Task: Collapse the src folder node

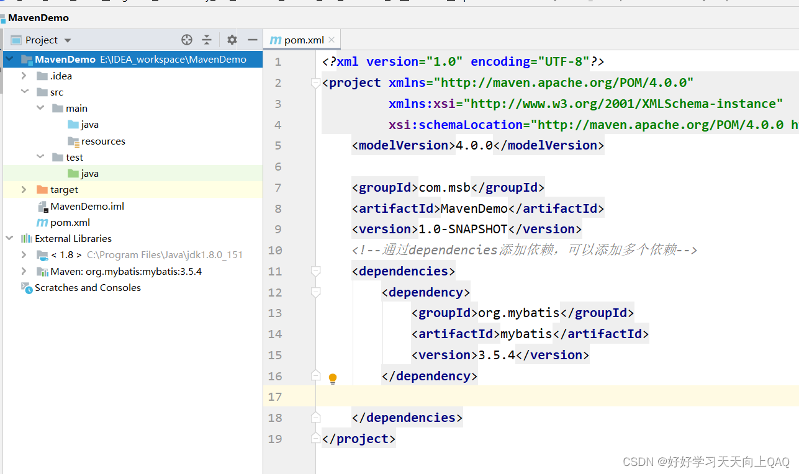Action: click(24, 92)
